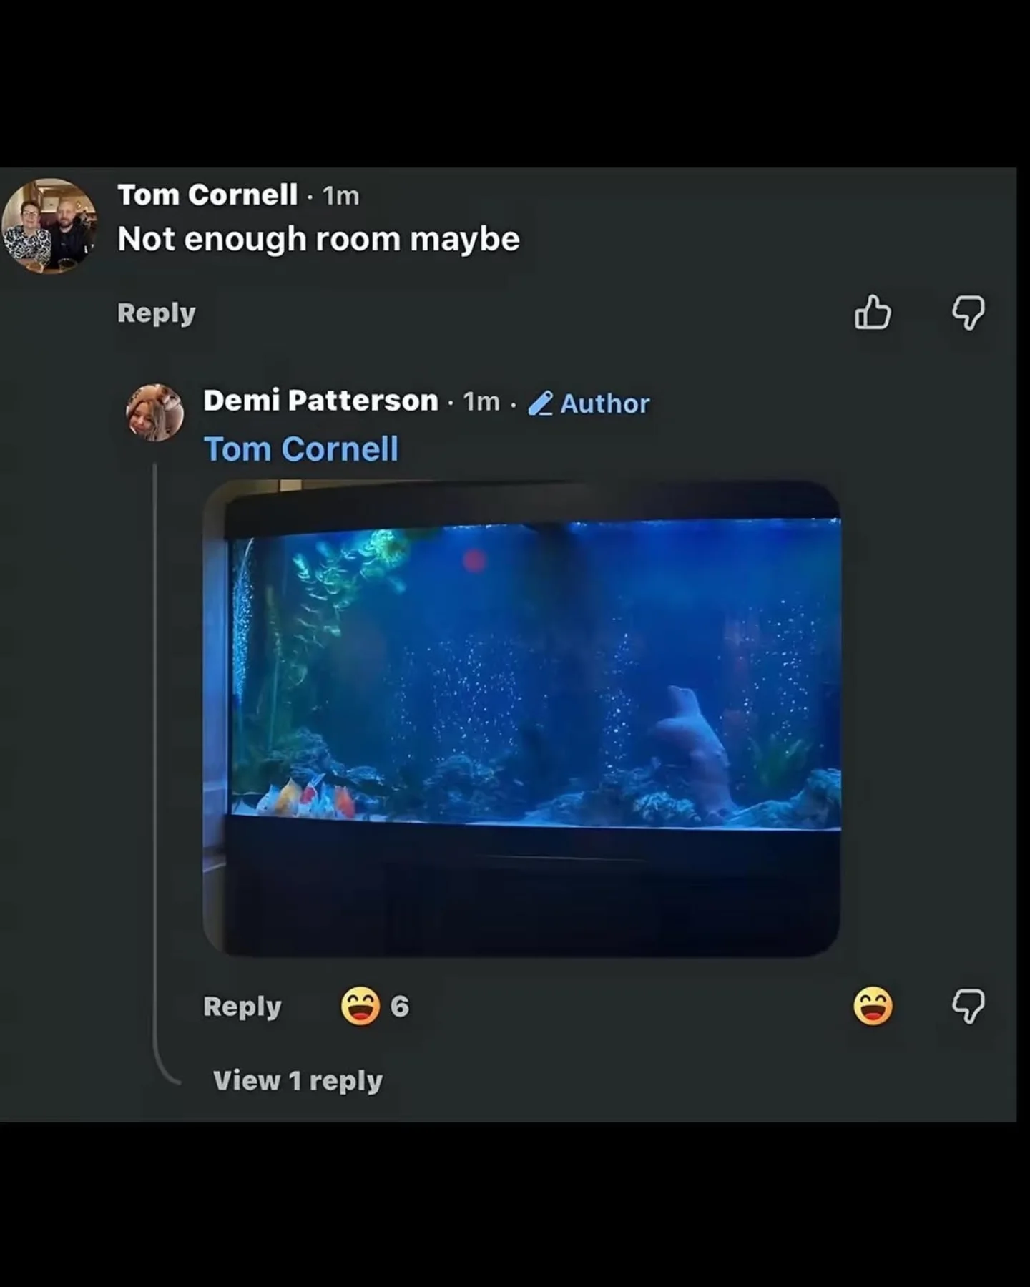Click the 1m timestamp on Demi's reply
This screenshot has height=1287, width=1030.
pos(481,401)
